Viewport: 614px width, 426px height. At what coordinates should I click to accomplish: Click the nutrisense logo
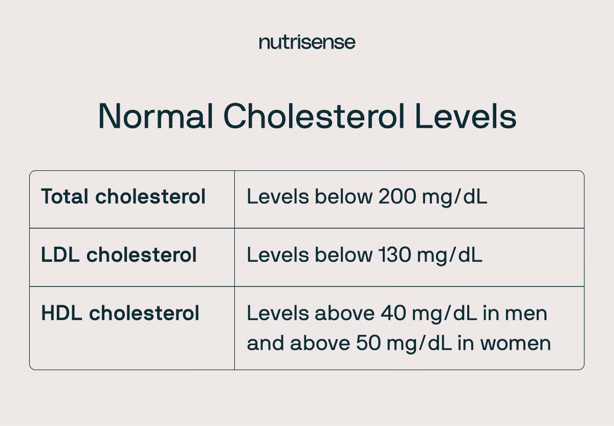pos(307,42)
